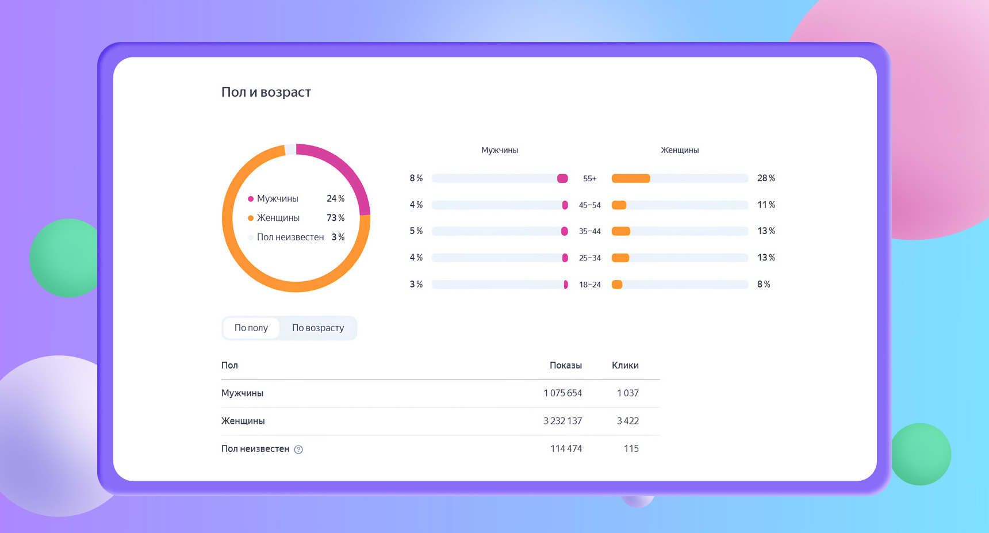Click the Женщины legend label in donut
The image size is (989, 533).
click(x=278, y=218)
